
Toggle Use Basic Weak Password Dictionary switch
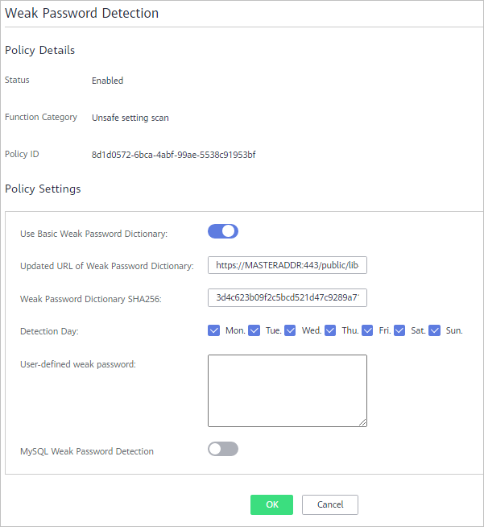point(223,231)
